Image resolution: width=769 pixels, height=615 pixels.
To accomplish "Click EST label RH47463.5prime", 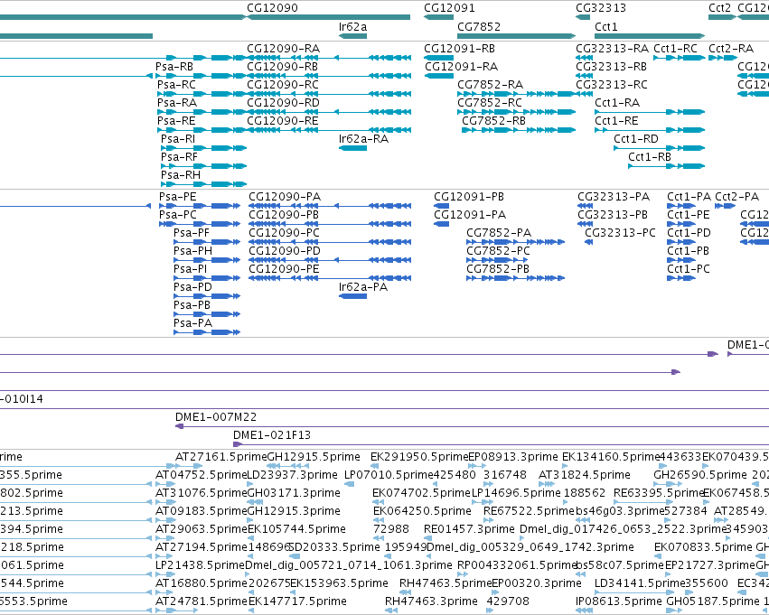I will coord(445,583).
